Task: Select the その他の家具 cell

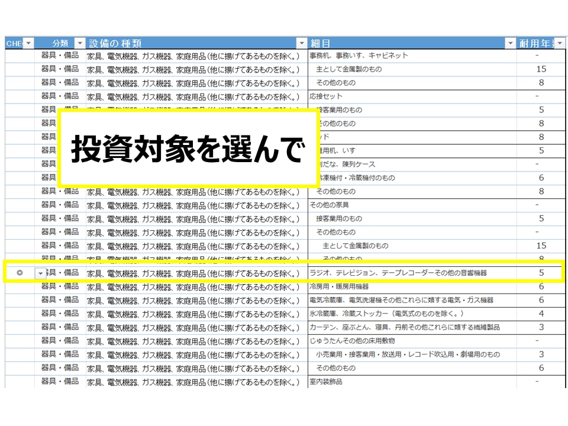Action: (x=412, y=205)
